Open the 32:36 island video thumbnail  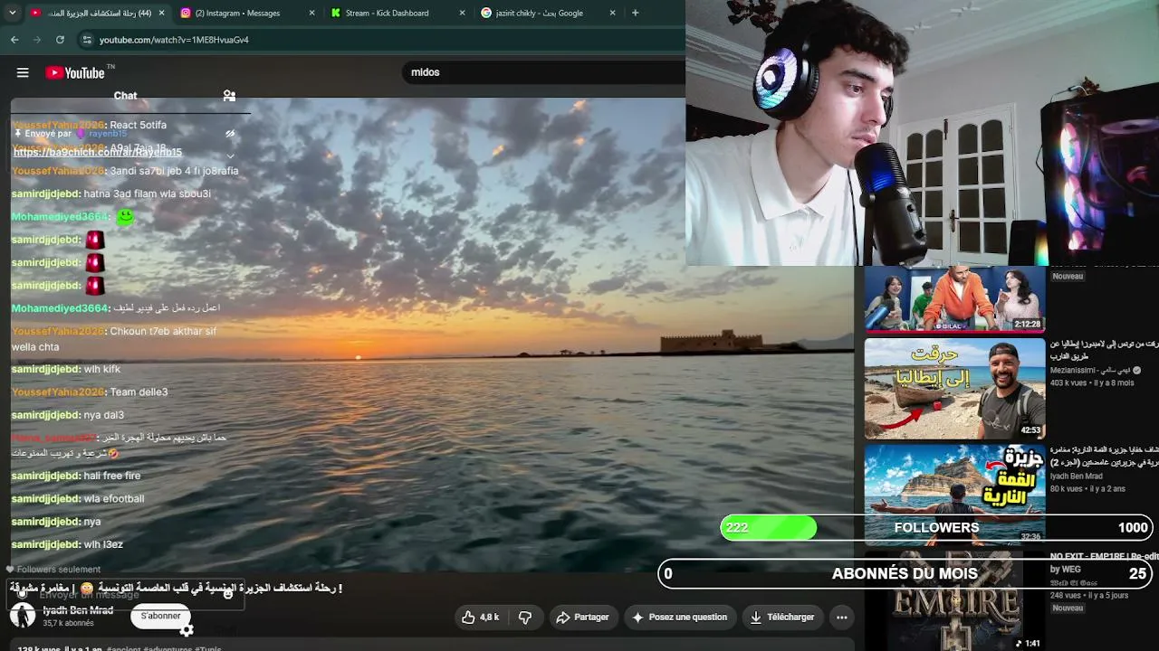(x=954, y=494)
